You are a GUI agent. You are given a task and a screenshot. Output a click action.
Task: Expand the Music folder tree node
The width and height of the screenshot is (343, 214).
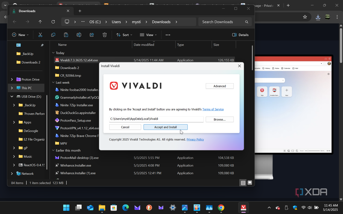pos(14,156)
